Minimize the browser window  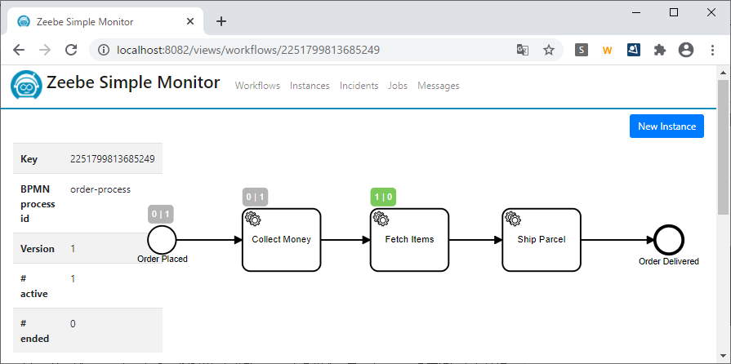(636, 12)
